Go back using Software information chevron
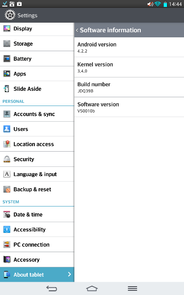Viewport: 184px width, 295px height. 77,30
